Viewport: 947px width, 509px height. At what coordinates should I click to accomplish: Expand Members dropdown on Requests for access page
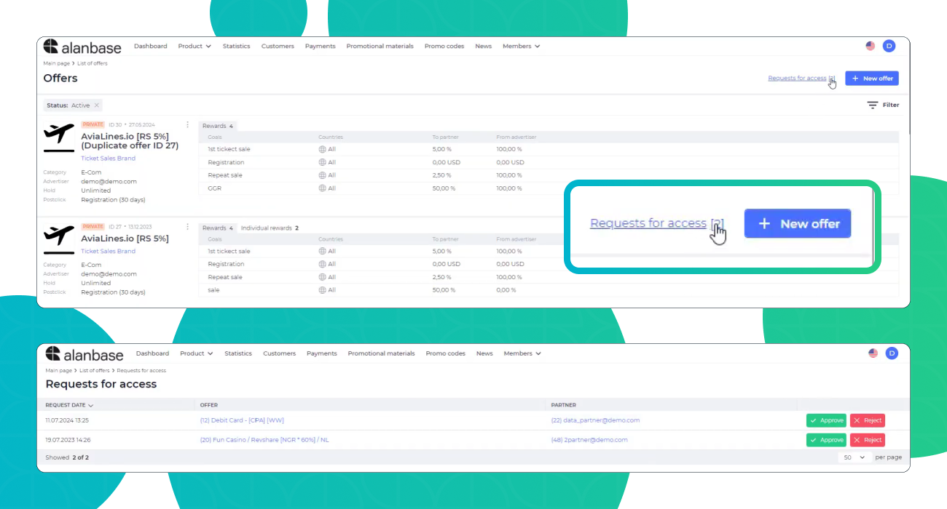522,354
